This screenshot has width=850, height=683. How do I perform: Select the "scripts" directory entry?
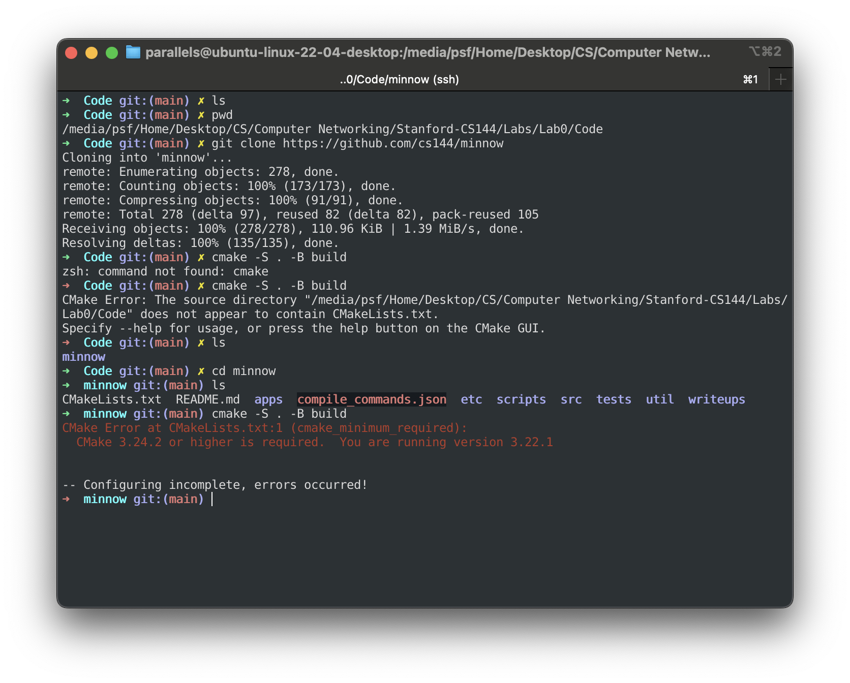coord(522,399)
